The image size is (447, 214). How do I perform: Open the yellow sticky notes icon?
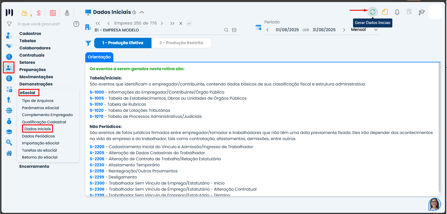click(385, 12)
